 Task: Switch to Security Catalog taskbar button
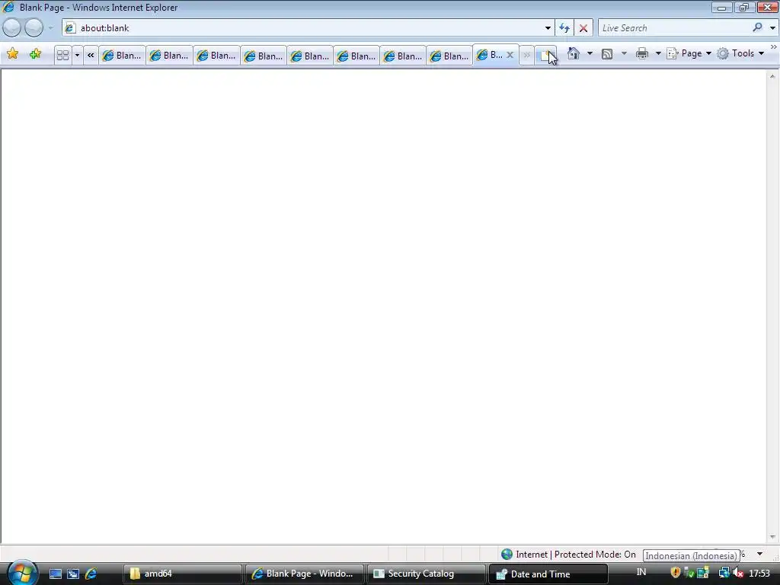[427, 574]
